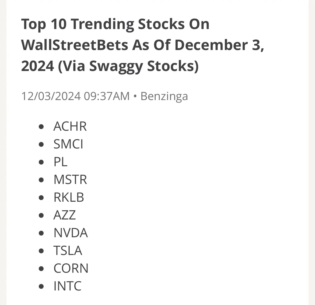315x305 pixels.
Task: Click the bullet point beside ACHR
Action: pos(41,127)
